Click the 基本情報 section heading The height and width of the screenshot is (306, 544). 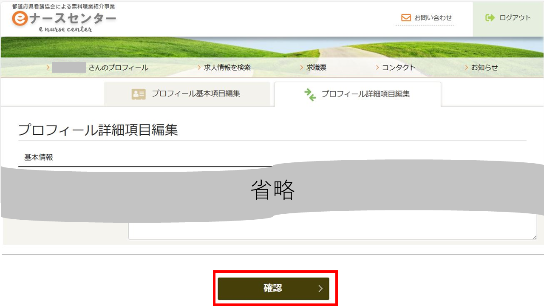tap(39, 157)
